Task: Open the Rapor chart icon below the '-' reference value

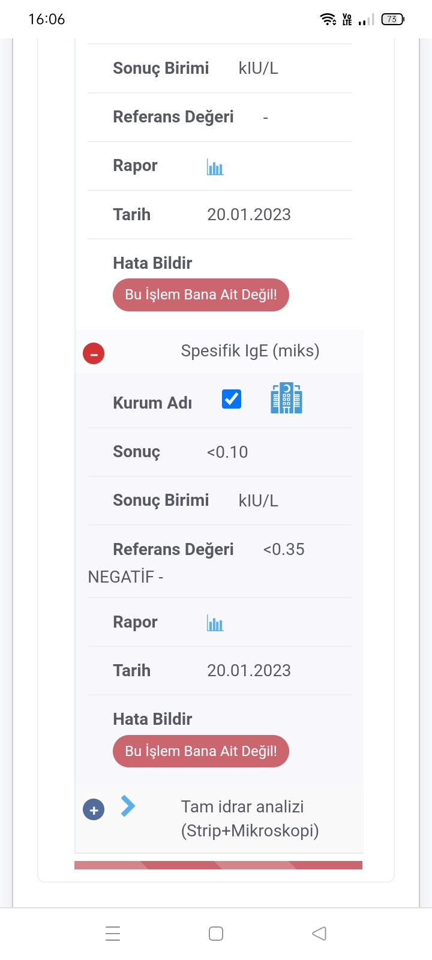Action: click(x=215, y=167)
